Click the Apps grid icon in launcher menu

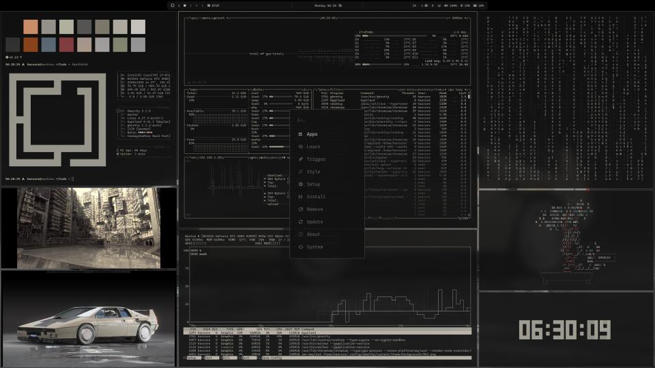pyautogui.click(x=300, y=134)
